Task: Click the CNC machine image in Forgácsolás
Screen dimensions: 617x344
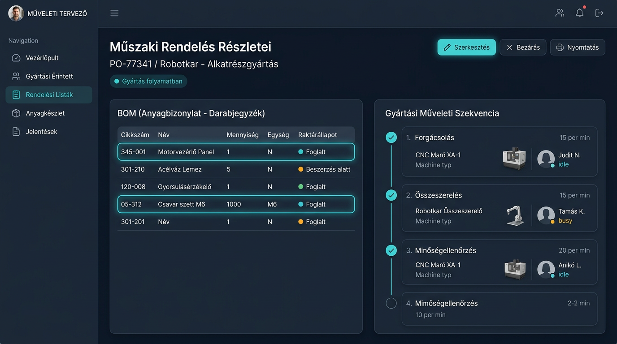Action: click(514, 159)
